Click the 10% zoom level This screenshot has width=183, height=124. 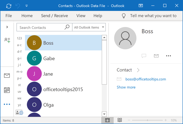[174, 120]
